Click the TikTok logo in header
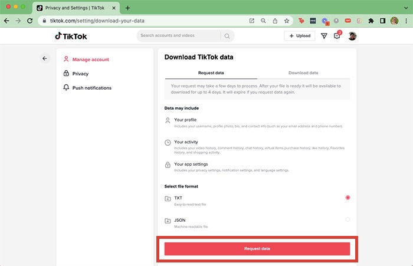Screen dimensions: 413x266 click(x=71, y=36)
